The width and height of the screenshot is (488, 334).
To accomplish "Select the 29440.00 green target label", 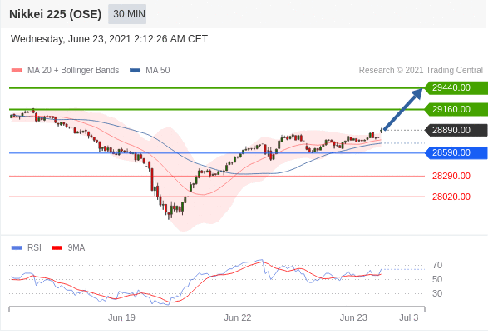I will 456,87.
